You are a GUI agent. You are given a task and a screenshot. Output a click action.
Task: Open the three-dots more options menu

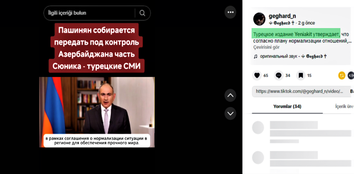[x=230, y=12]
